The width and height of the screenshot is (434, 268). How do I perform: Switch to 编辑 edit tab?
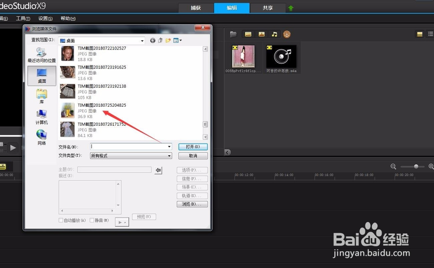pyautogui.click(x=232, y=8)
